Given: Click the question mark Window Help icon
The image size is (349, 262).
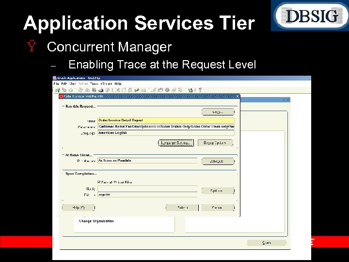Looking at the screenshot, I should [x=200, y=90].
